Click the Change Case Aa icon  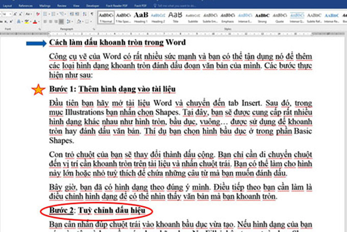point(28,14)
